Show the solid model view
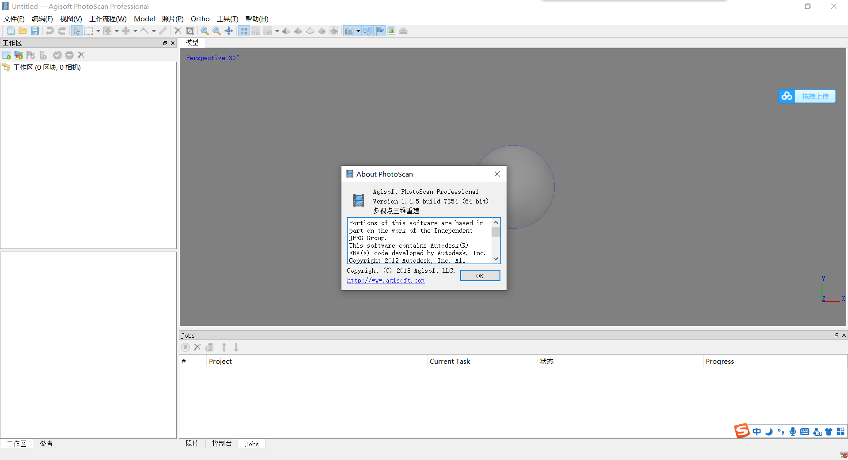Image resolution: width=848 pixels, height=460 pixels. point(298,31)
